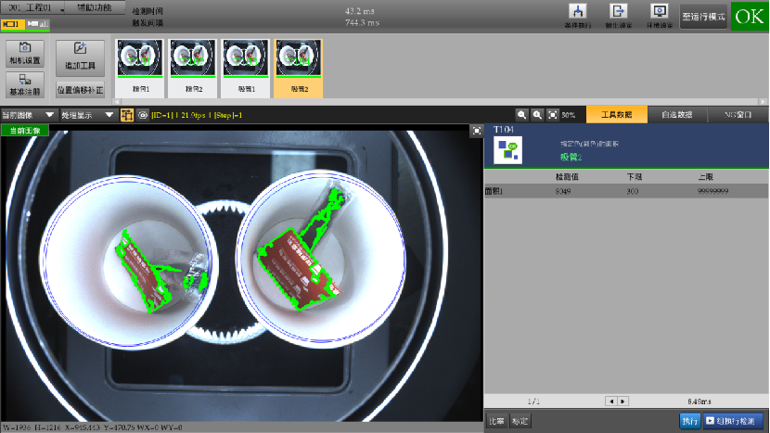
Task: Open the 001_工程01 program dropdown
Action: [x=34, y=7]
